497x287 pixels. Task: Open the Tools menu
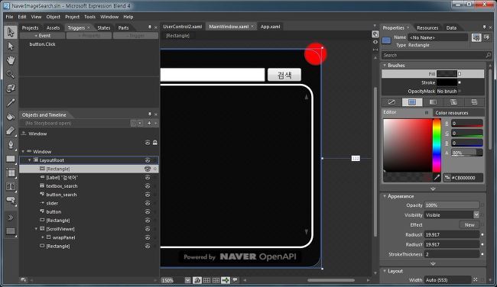coord(89,17)
